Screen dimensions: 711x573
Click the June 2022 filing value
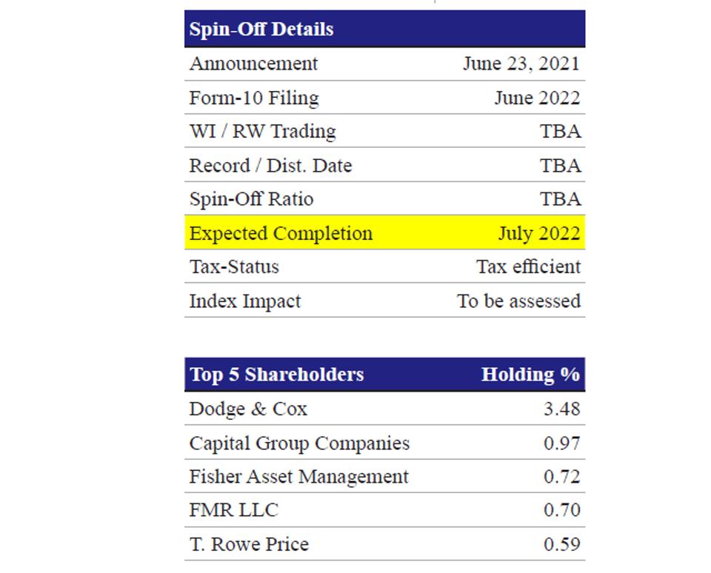537,98
